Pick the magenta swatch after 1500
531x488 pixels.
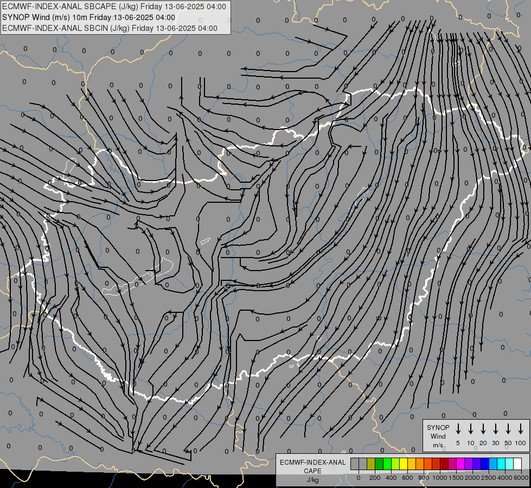[x=460, y=464]
